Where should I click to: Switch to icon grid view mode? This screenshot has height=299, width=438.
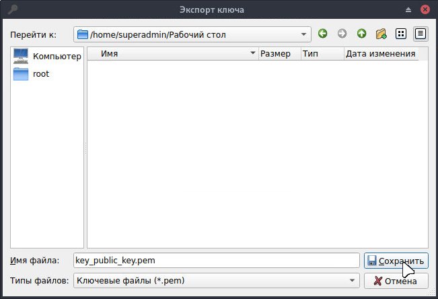(401, 34)
